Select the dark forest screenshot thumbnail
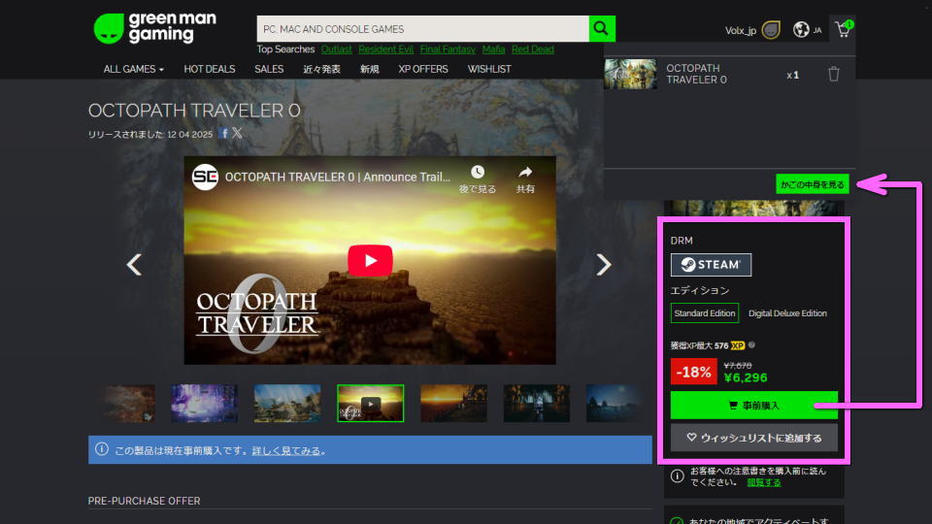The width and height of the screenshot is (932, 524). coord(536,404)
